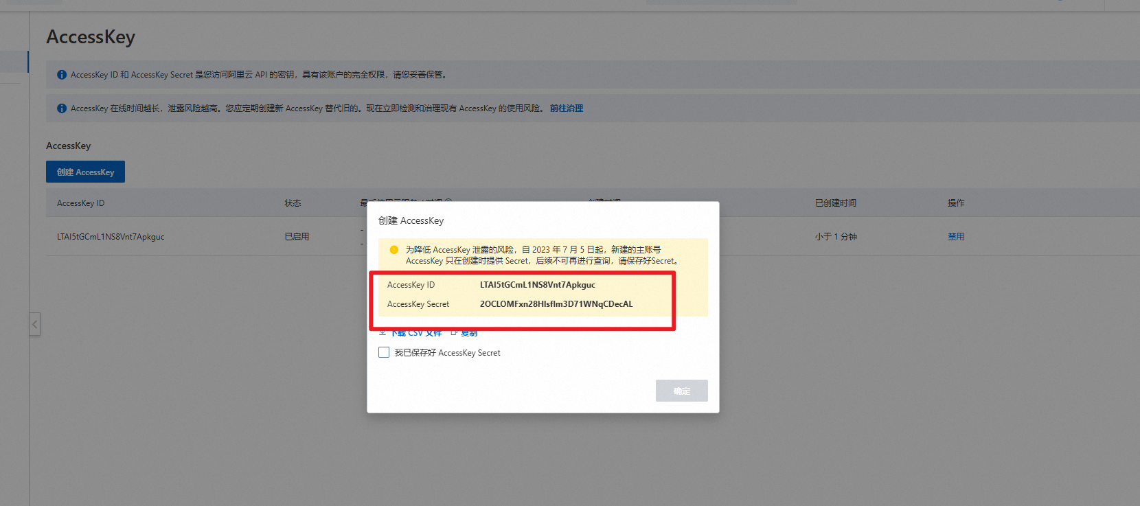
Task: Click the AccessKey section subtitle above the create button
Action: [x=68, y=146]
